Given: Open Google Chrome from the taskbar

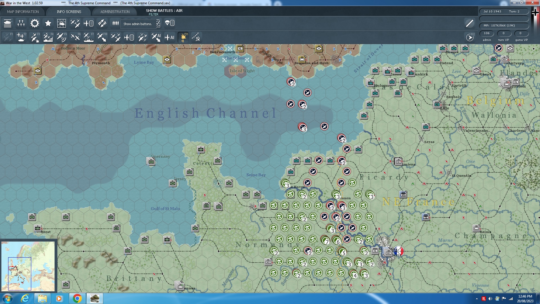Looking at the screenshot, I should [77, 298].
